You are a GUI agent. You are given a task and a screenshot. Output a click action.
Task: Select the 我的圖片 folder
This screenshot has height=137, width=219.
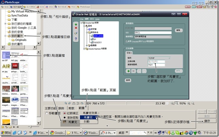coord(17,36)
